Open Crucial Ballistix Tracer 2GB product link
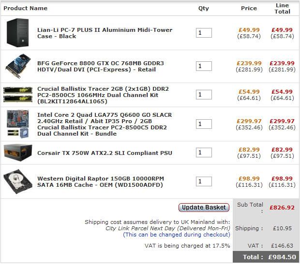300x264 pixels. point(104,95)
